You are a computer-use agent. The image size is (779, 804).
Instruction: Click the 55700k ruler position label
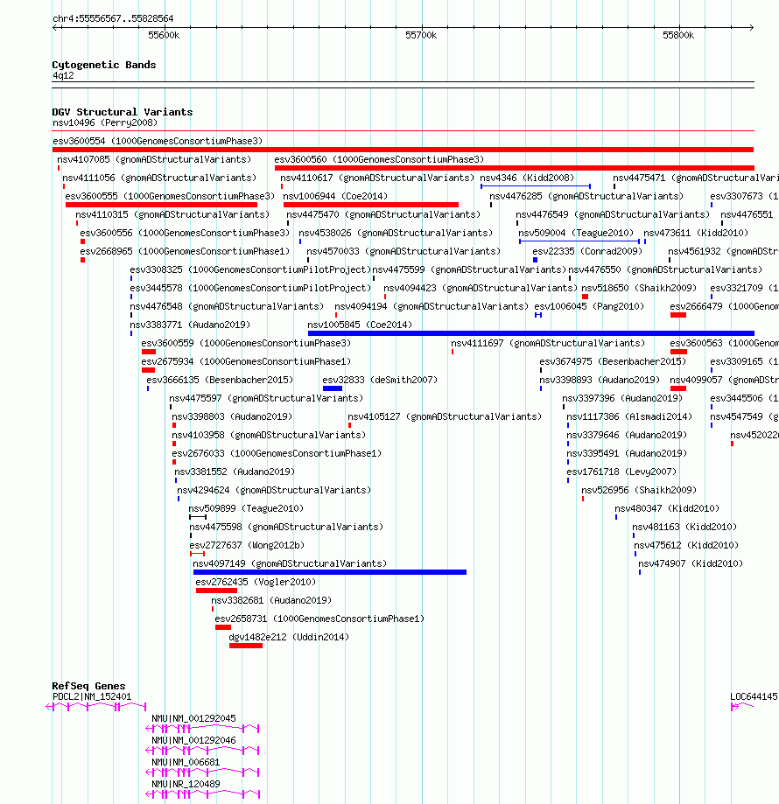(421, 35)
